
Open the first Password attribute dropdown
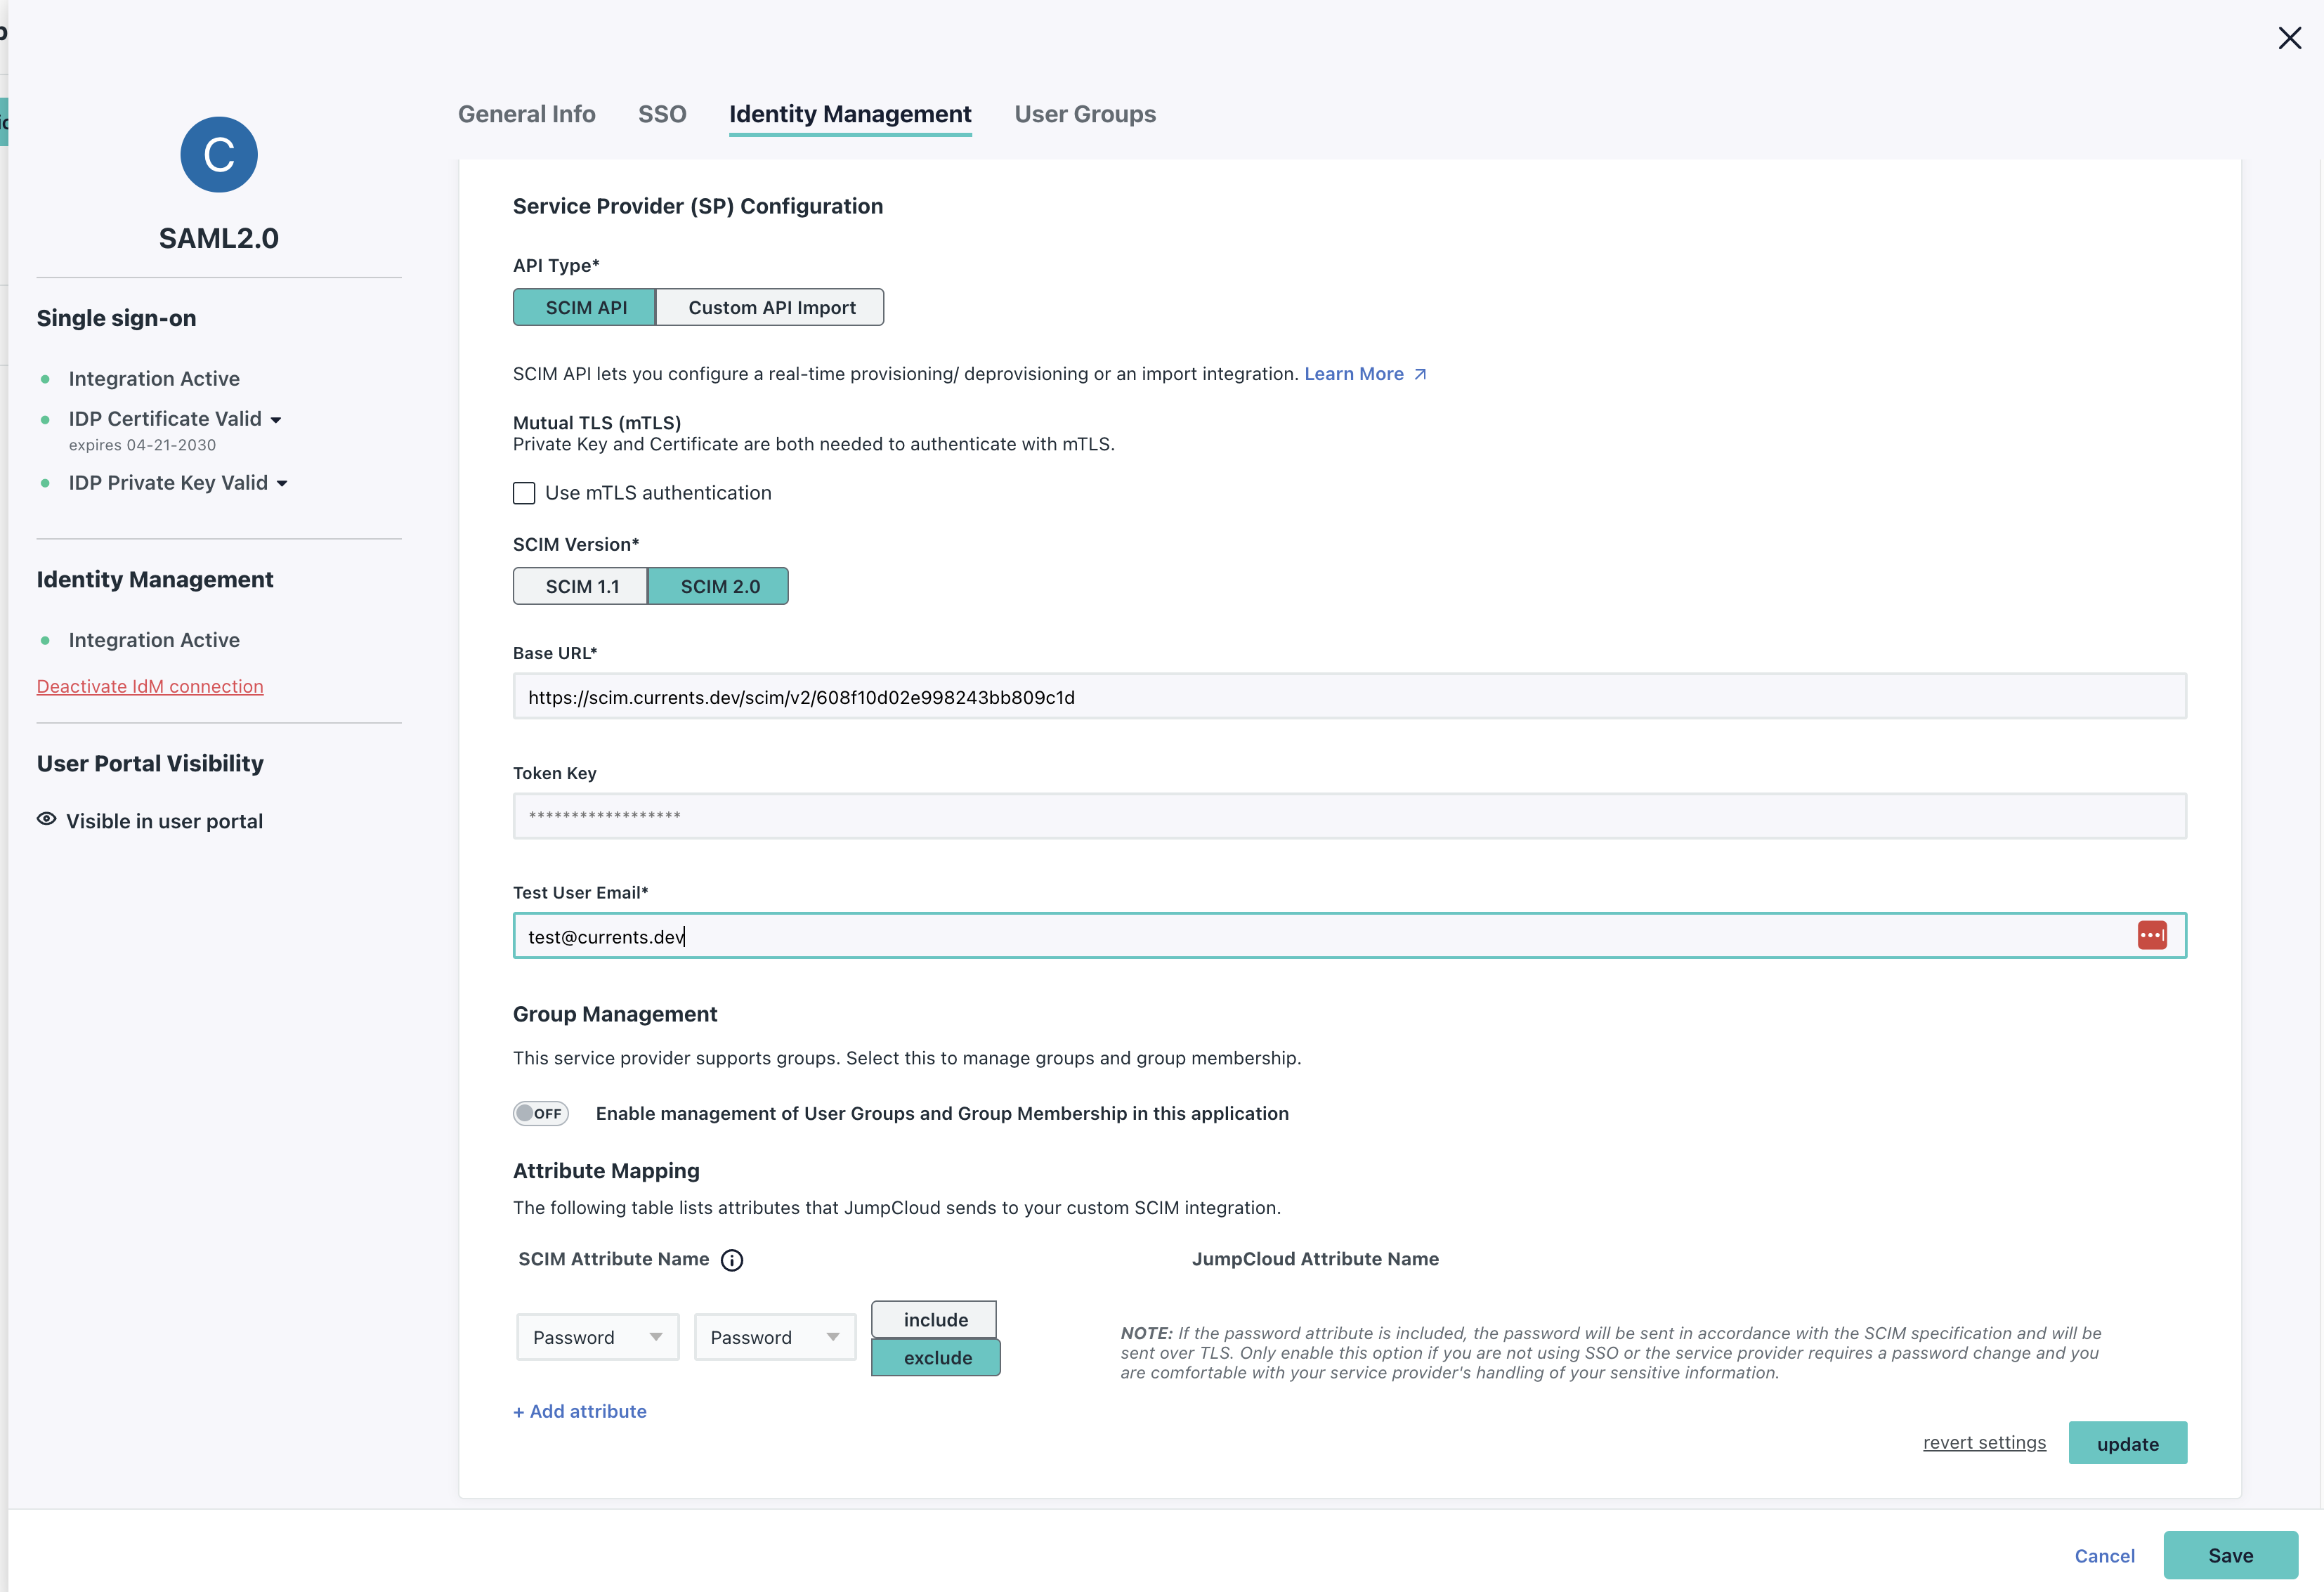tap(597, 1337)
